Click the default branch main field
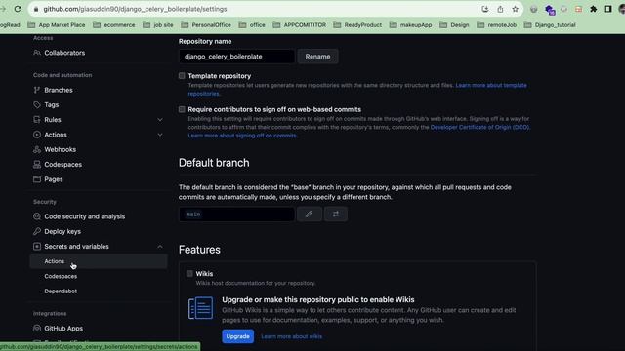 tap(236, 214)
